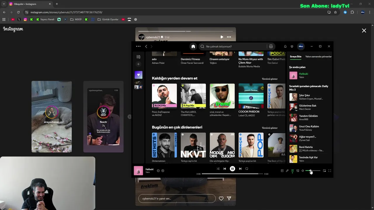The height and width of the screenshot is (210, 374).
Task: Open Instagram story more options dots
Action: pos(229,37)
